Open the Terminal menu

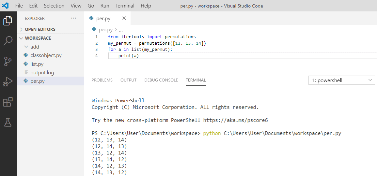pos(125,6)
